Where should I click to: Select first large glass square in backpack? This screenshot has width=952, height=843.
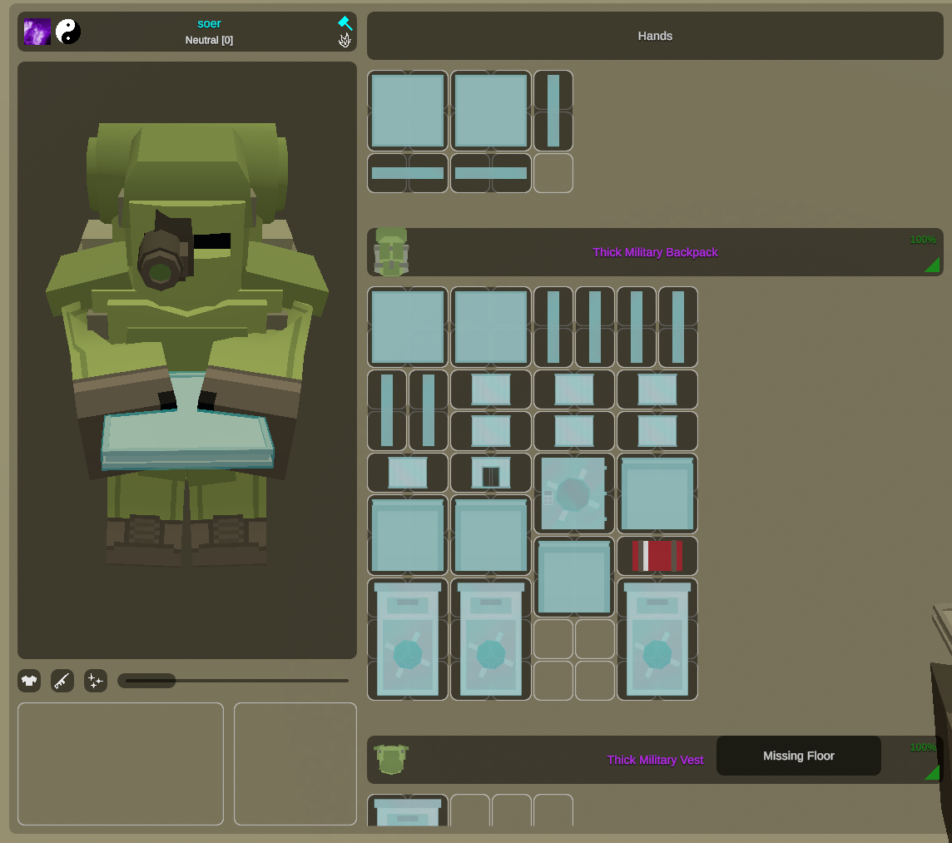click(408, 327)
